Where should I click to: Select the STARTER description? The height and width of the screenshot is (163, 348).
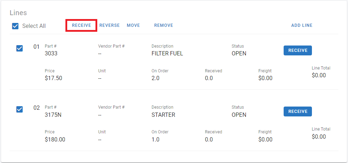click(163, 115)
